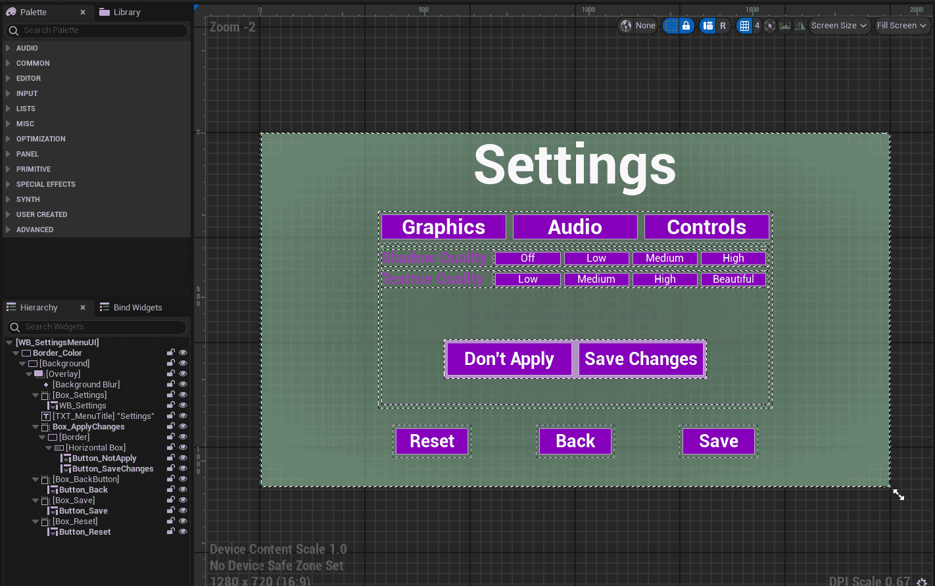The height and width of the screenshot is (586, 935).
Task: Toggle visibility eye of Background Blur
Action: coord(183,385)
